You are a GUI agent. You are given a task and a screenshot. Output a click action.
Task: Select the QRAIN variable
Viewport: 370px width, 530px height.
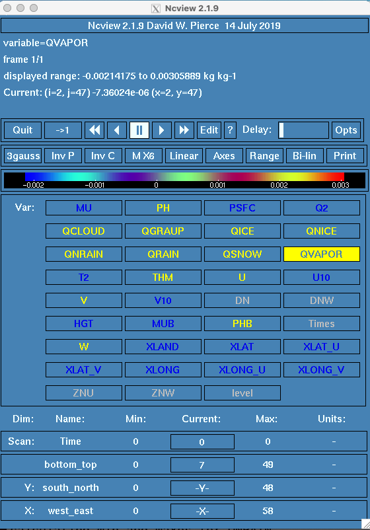[x=163, y=254]
